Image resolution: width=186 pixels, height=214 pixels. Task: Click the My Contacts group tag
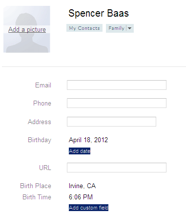tap(84, 28)
